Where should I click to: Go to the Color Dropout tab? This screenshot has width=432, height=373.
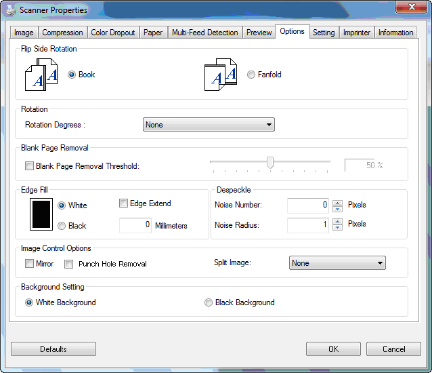coord(113,33)
